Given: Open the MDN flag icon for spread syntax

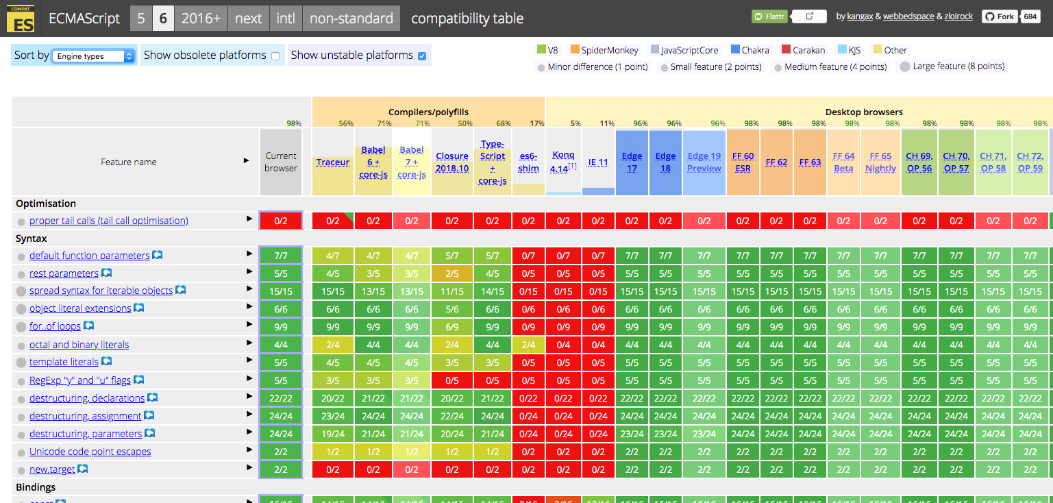Looking at the screenshot, I should [181, 290].
